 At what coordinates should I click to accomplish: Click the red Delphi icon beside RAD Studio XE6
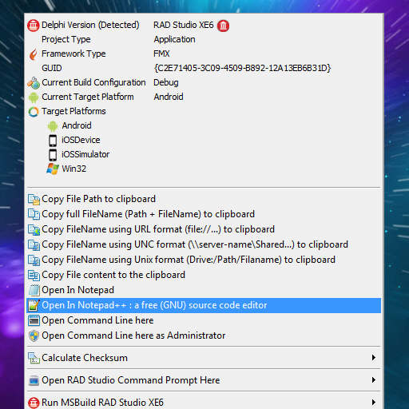[223, 26]
